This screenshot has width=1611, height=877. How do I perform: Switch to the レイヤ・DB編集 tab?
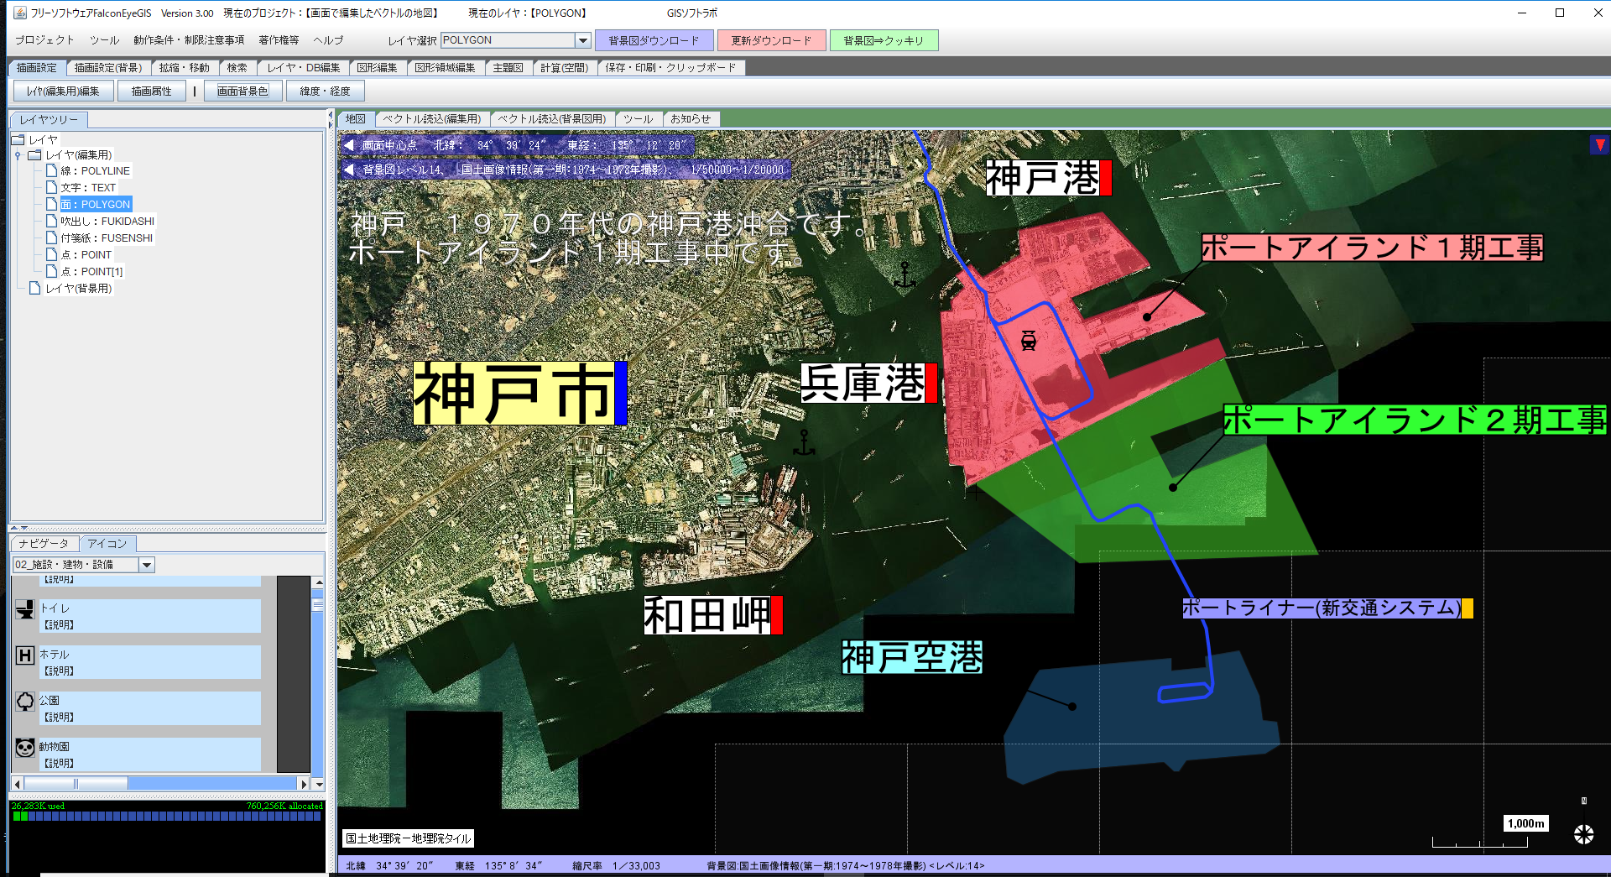click(x=303, y=68)
